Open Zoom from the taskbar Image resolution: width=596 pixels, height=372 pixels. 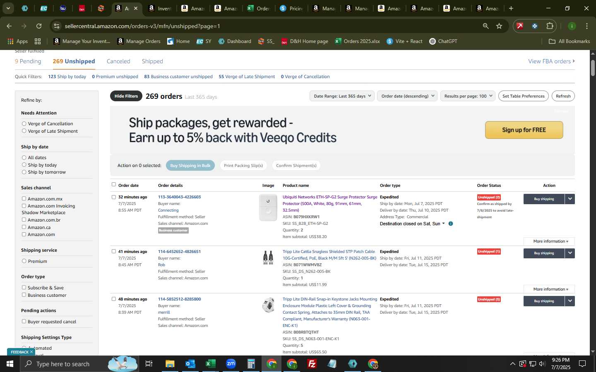coord(231,364)
